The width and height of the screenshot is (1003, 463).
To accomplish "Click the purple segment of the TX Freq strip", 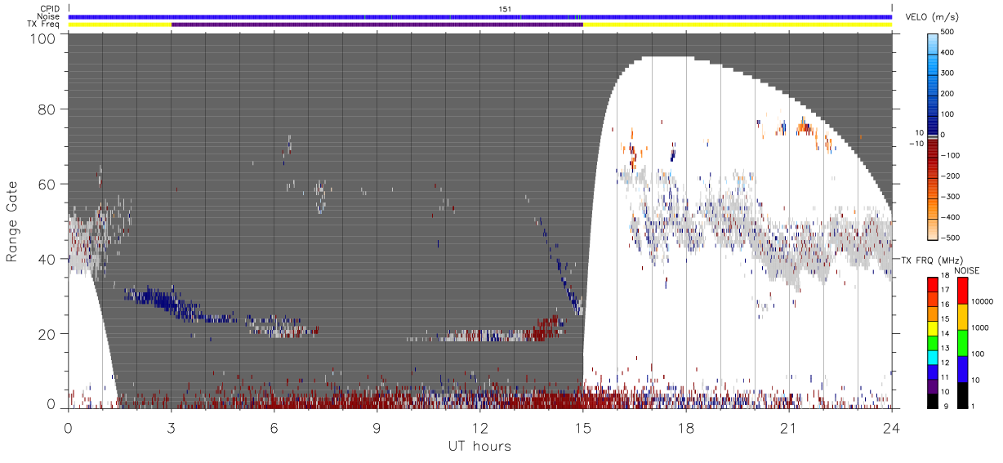I will point(377,24).
